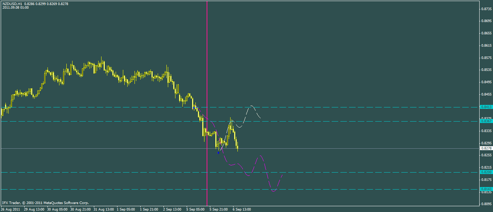Click the cyan 0.8413 price label
The width and height of the screenshot is (493, 212).
tap(486, 107)
